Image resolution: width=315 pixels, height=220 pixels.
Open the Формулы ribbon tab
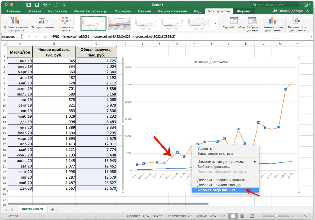[122, 11]
